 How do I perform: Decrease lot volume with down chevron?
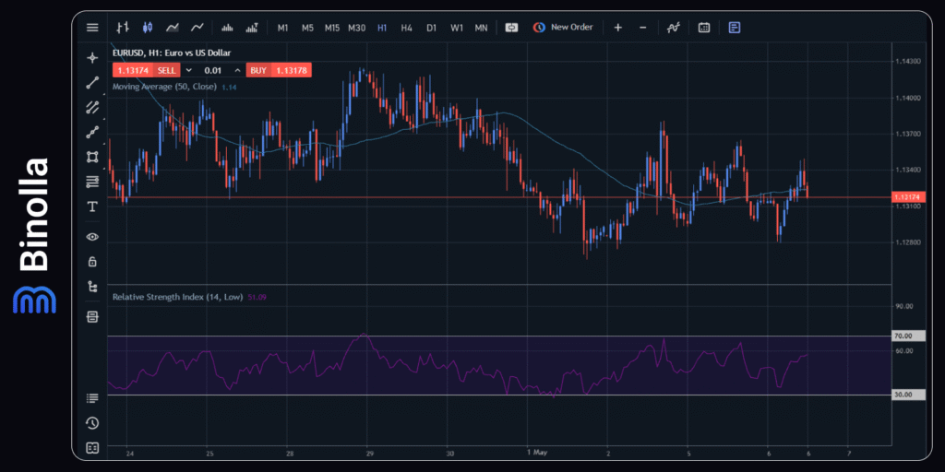tap(189, 70)
